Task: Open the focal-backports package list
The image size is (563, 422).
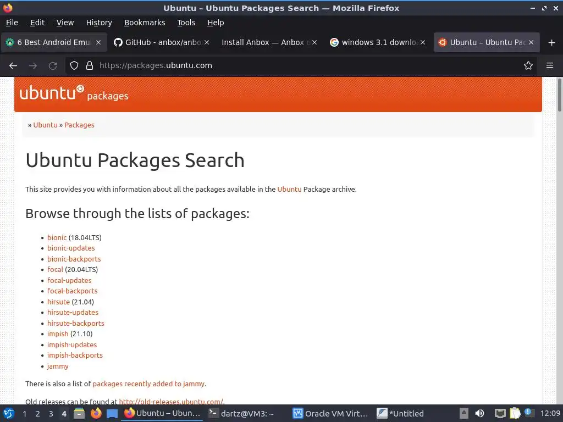Action: [72, 291]
